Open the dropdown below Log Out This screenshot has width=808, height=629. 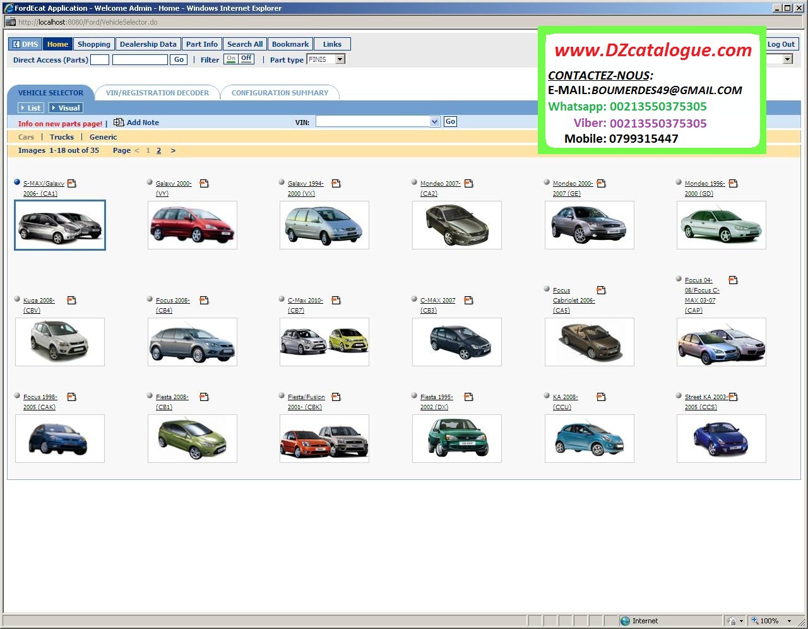787,59
